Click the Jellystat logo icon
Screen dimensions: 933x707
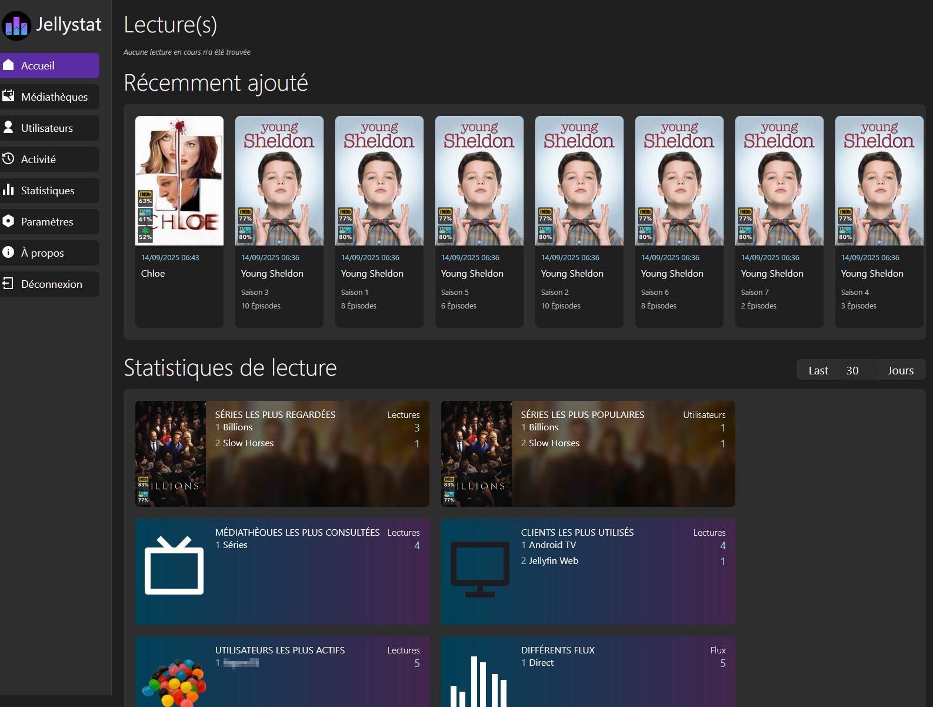pos(16,25)
